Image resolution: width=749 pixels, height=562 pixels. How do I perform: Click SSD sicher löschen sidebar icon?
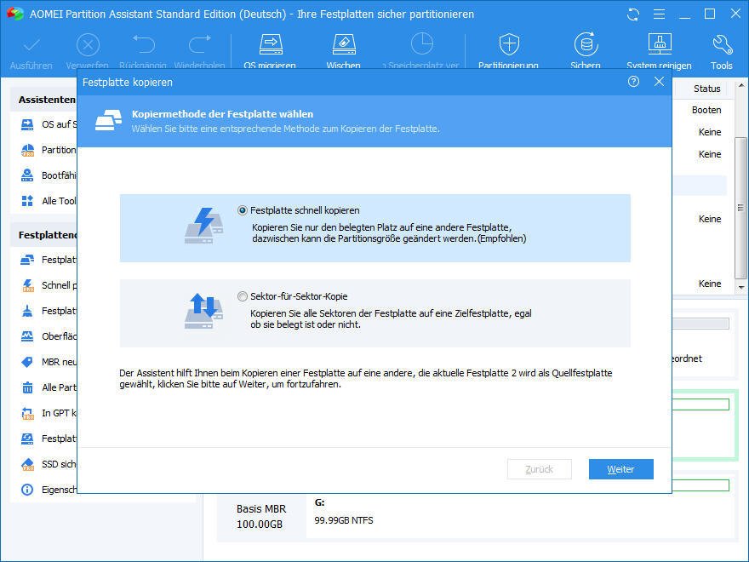pos(28,464)
